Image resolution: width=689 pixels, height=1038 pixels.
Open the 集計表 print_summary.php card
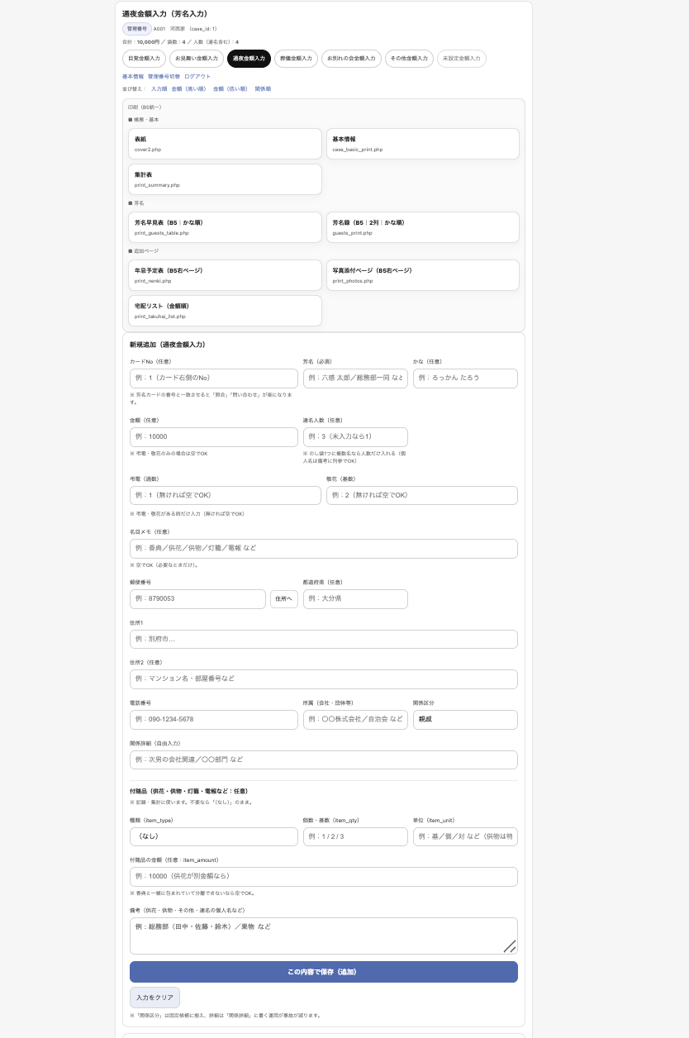tap(225, 179)
